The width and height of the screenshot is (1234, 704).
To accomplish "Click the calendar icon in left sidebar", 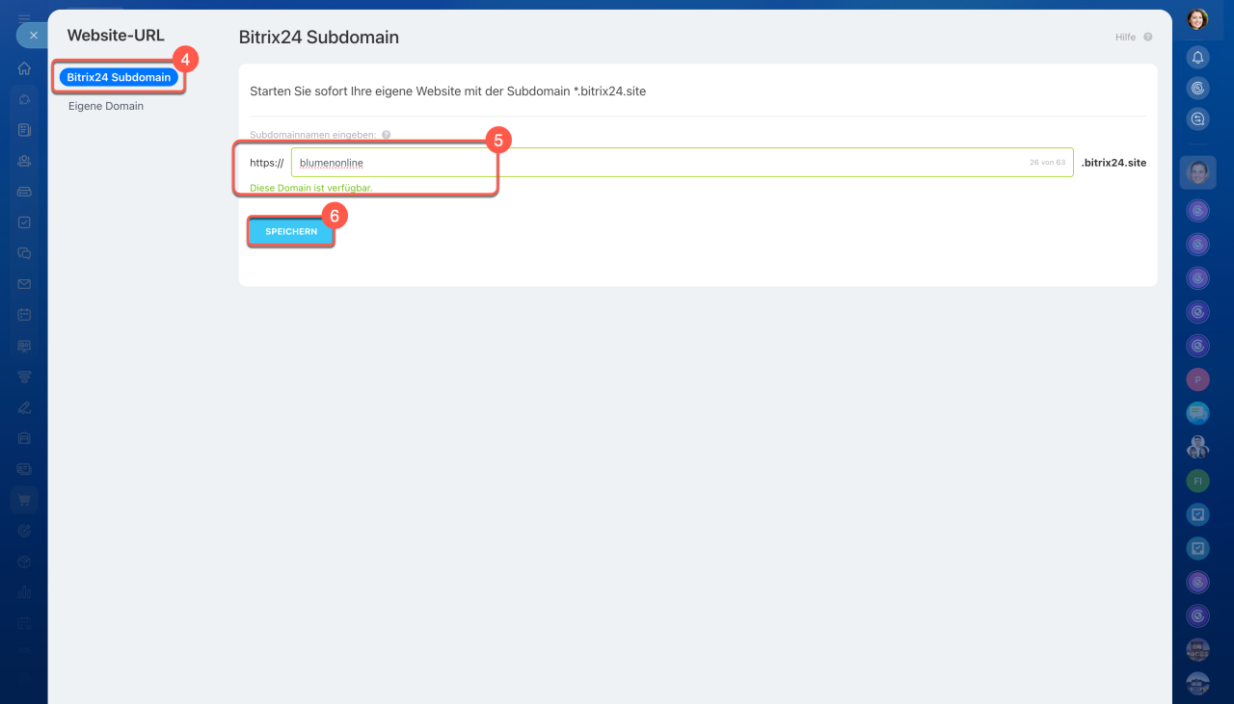I will click(24, 314).
